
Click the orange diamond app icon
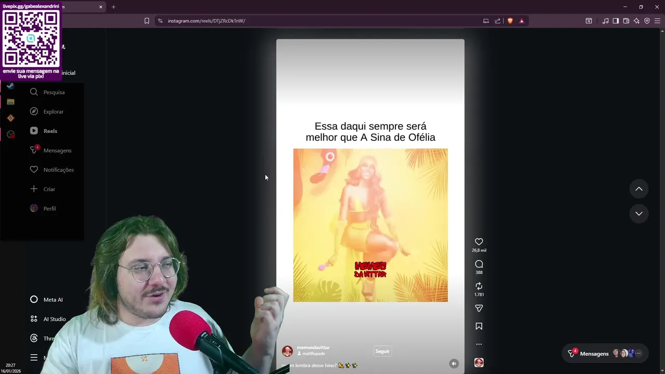click(x=10, y=118)
